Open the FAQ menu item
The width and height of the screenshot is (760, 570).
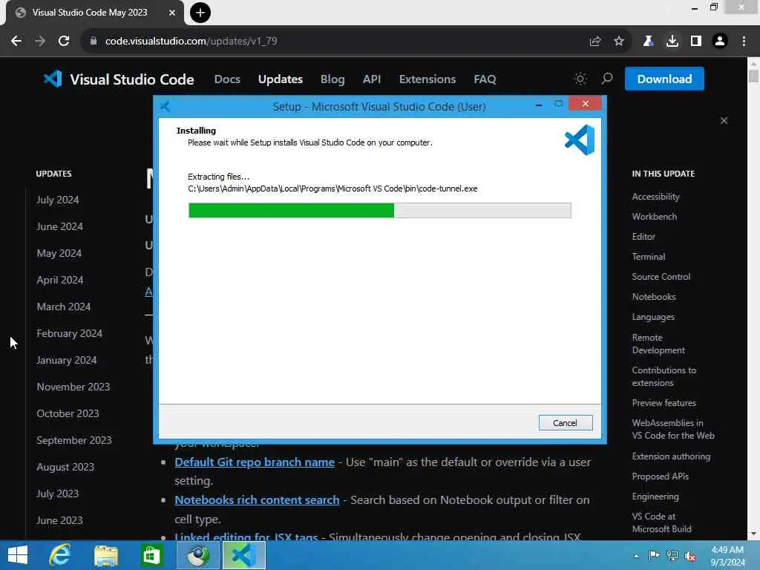coord(485,79)
